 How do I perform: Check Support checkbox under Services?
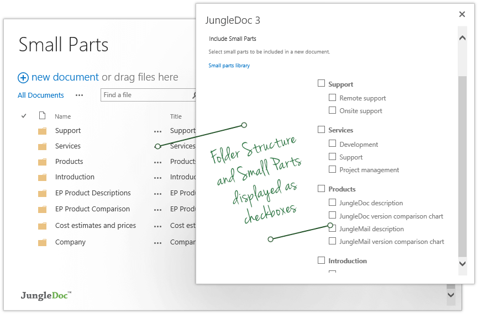click(x=332, y=156)
